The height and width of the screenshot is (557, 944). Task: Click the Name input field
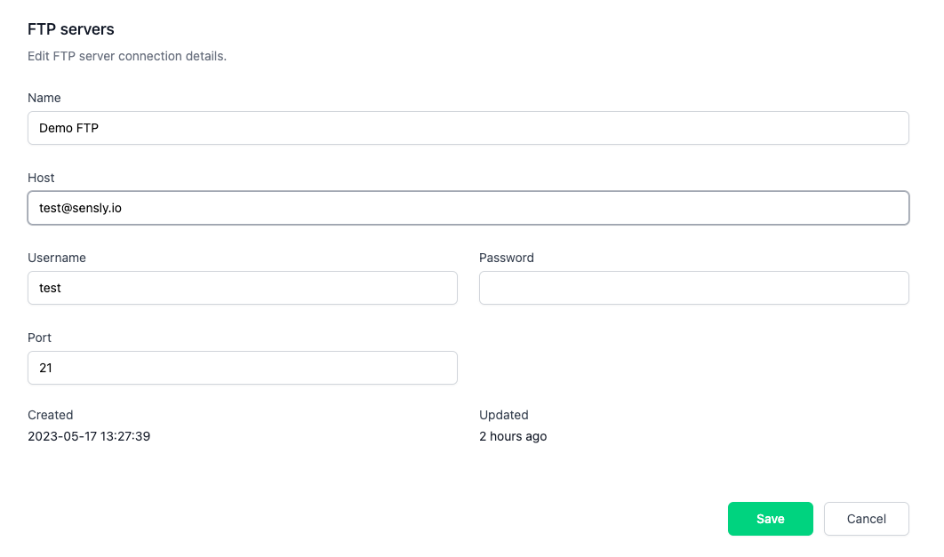click(468, 128)
